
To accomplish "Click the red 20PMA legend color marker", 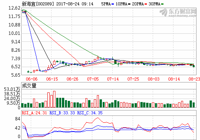I will pos(146,4).
